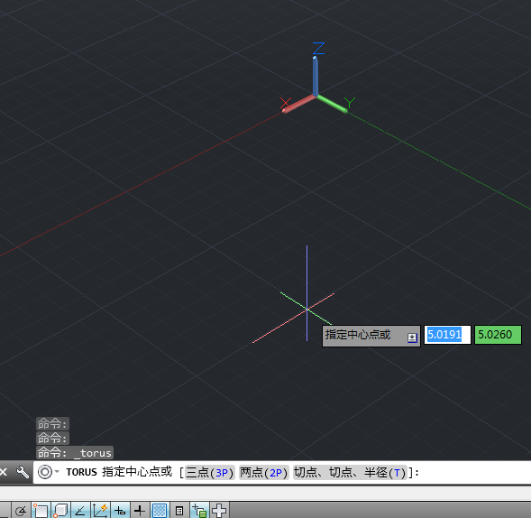Screen dimensions: 531x518
Task: Open command line customize wrench
Action: click(23, 472)
